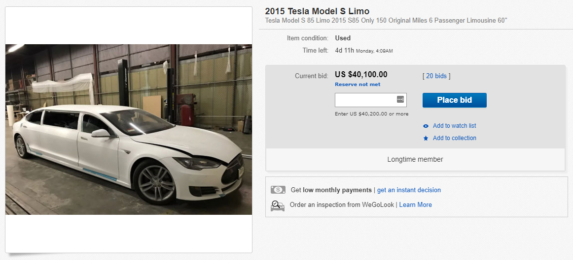Click the bold low monthly payments text
The height and width of the screenshot is (260, 573).
(337, 190)
